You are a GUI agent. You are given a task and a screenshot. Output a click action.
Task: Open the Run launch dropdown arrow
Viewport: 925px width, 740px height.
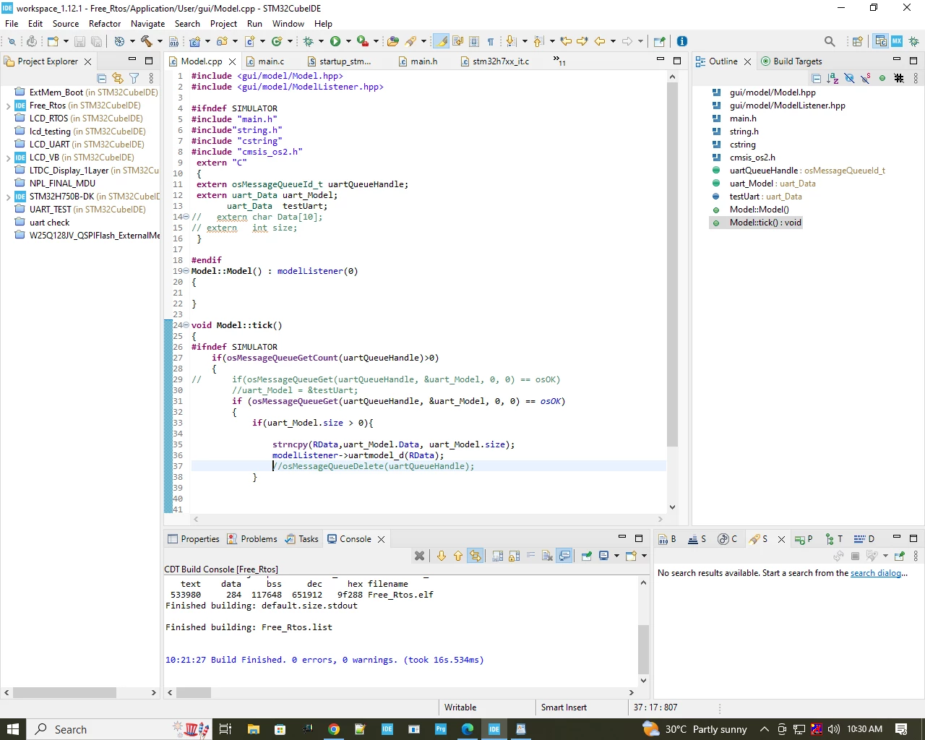point(348,41)
